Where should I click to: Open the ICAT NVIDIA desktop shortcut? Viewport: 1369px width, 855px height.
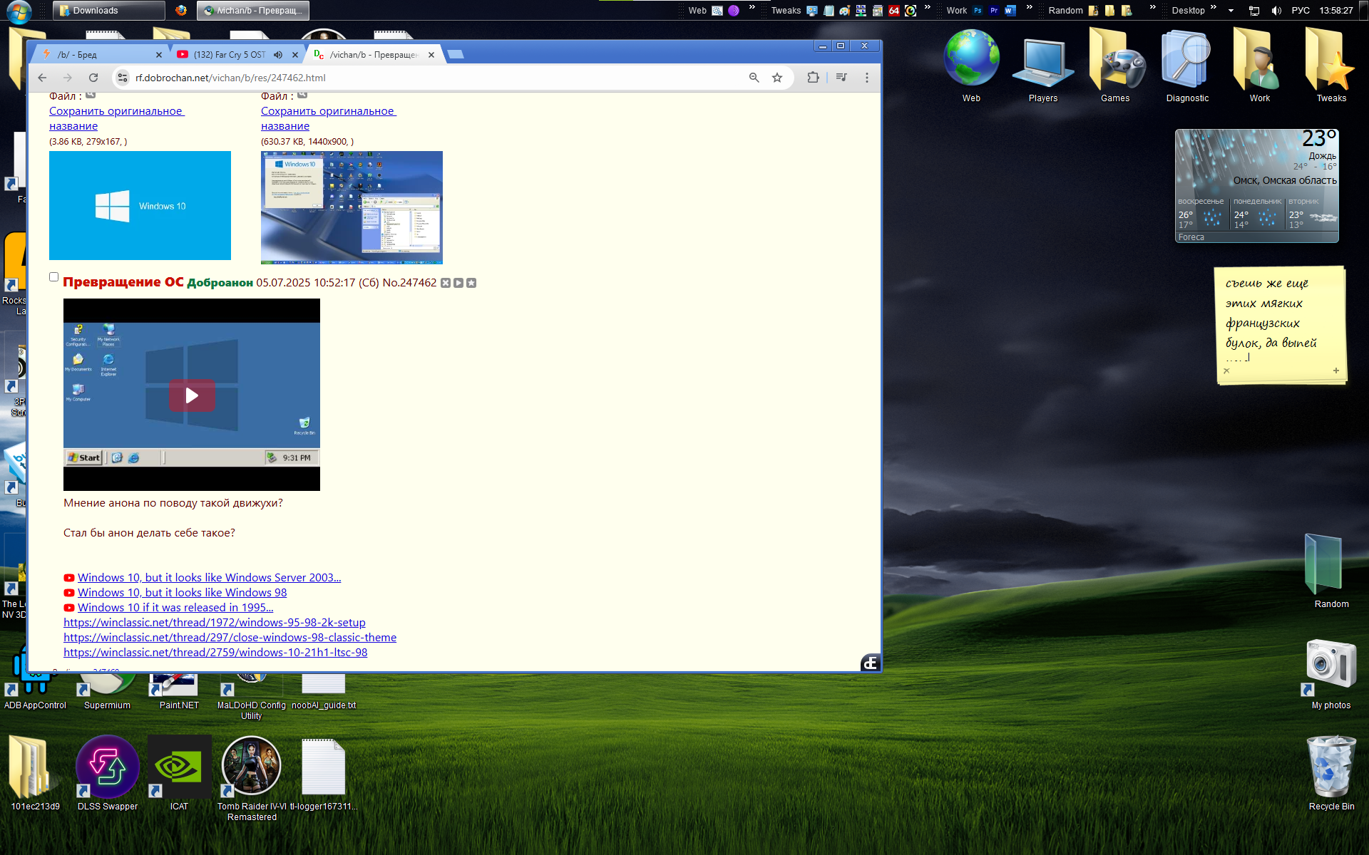179,773
